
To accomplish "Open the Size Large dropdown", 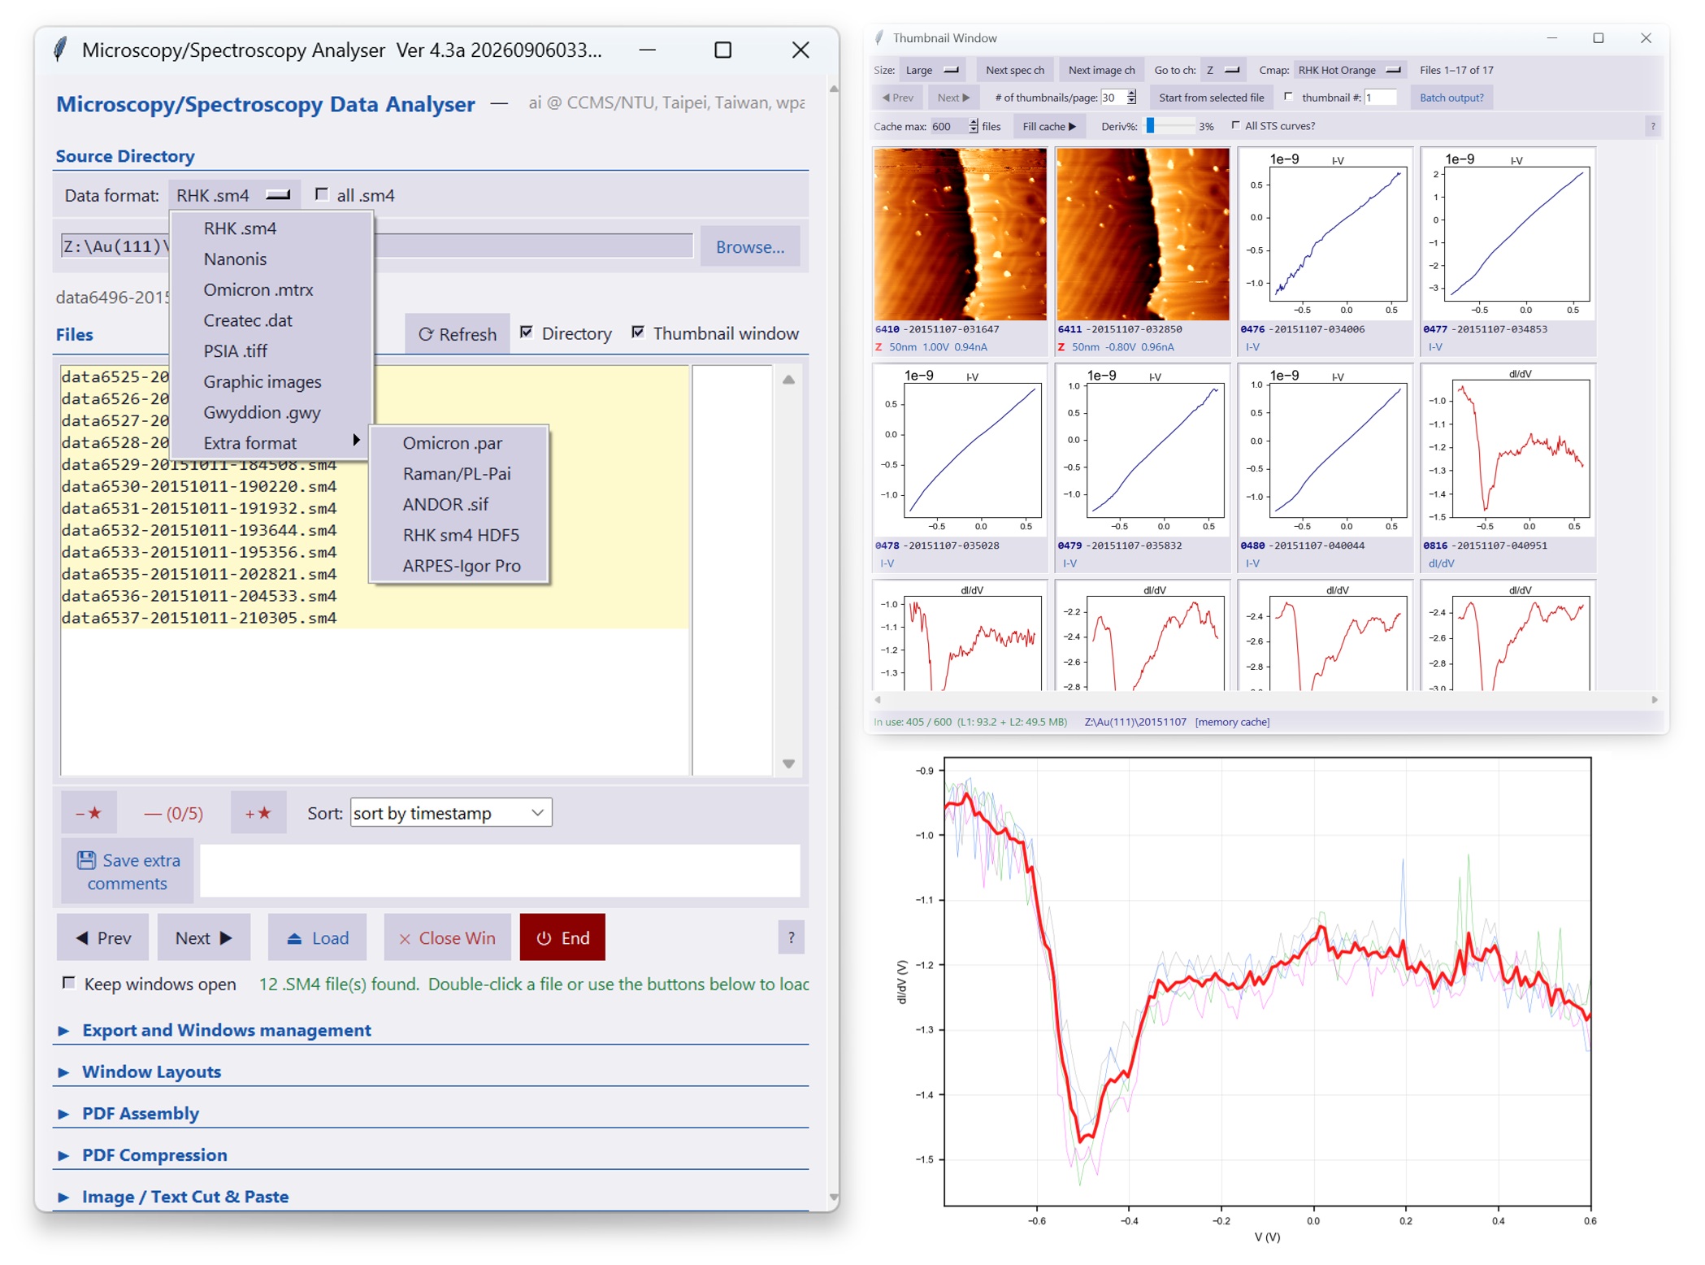I will tap(933, 70).
